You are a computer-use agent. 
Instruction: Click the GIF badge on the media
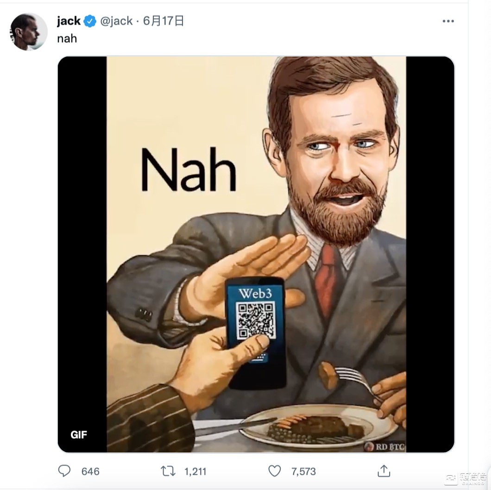(79, 434)
